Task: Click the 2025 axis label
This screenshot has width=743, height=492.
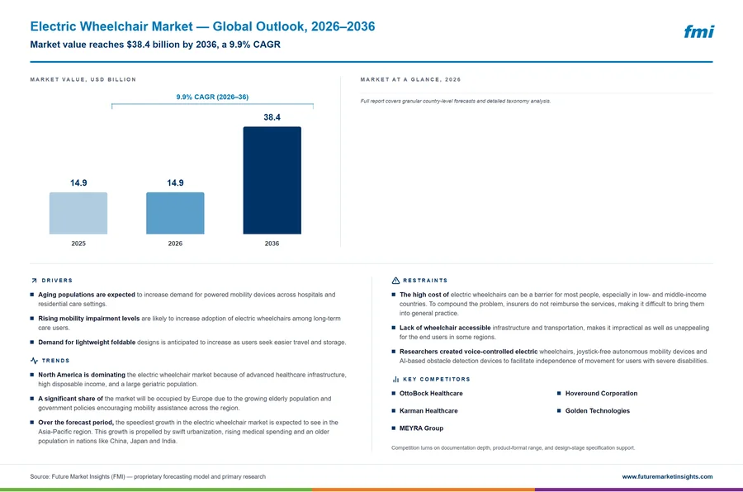Action: click(78, 244)
